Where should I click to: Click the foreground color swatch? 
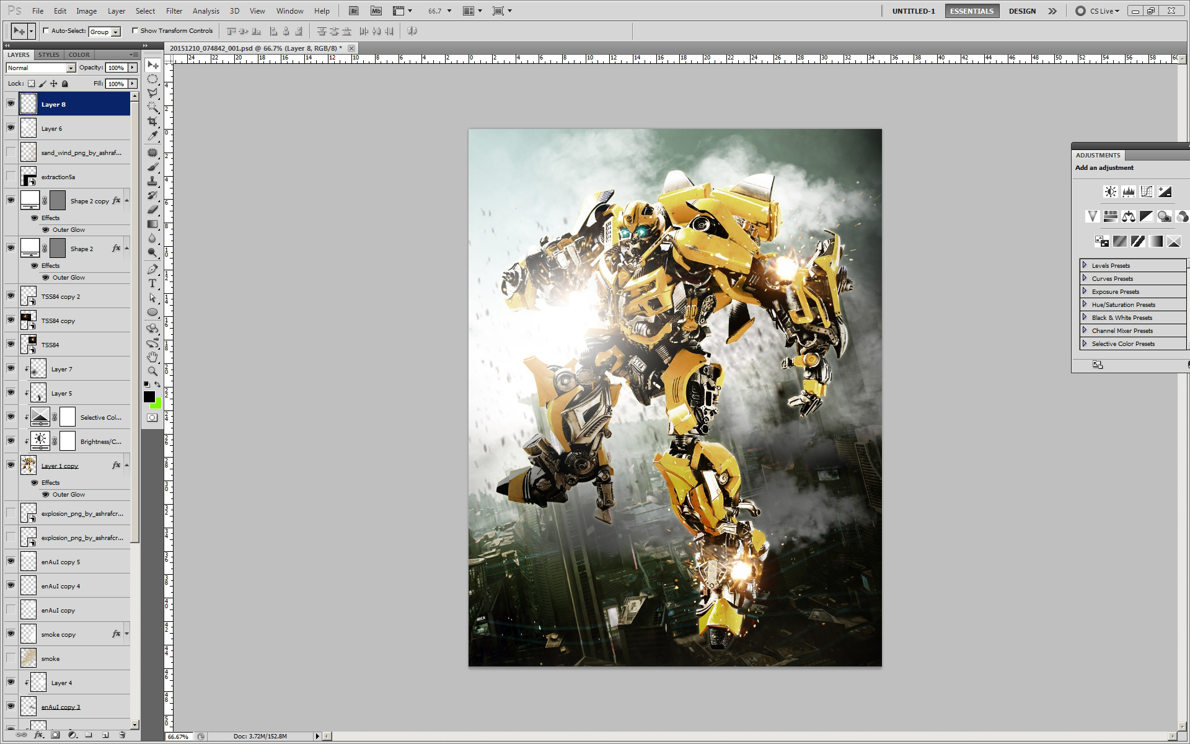pos(149,397)
